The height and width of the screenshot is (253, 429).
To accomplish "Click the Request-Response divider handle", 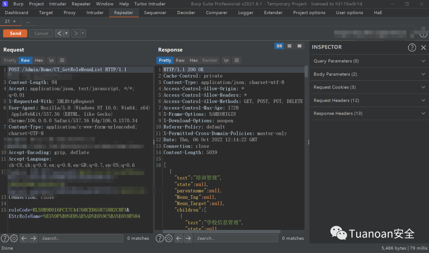I will [x=154, y=142].
